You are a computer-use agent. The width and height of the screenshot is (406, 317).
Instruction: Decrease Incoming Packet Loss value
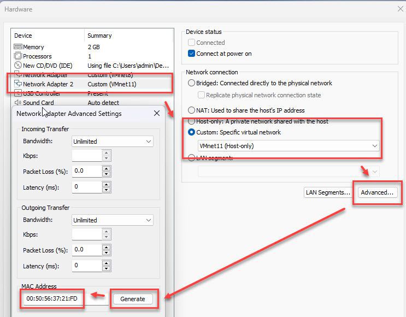(106, 174)
